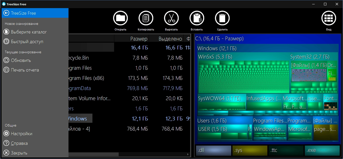Open the 'Выберите каталог' menu entry

coord(35,32)
